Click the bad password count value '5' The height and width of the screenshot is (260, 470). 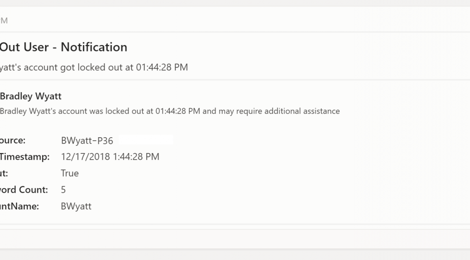click(63, 190)
